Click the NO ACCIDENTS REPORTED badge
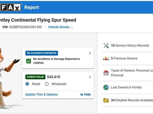The width and height of the screenshot is (153, 114). click(x=42, y=53)
